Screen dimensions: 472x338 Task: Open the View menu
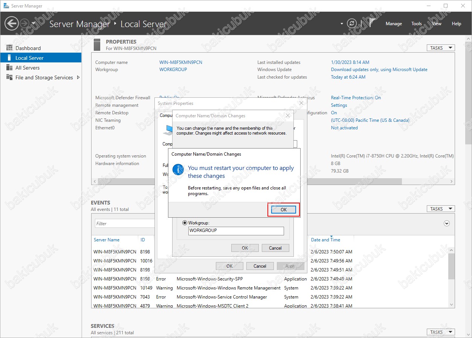point(437,24)
